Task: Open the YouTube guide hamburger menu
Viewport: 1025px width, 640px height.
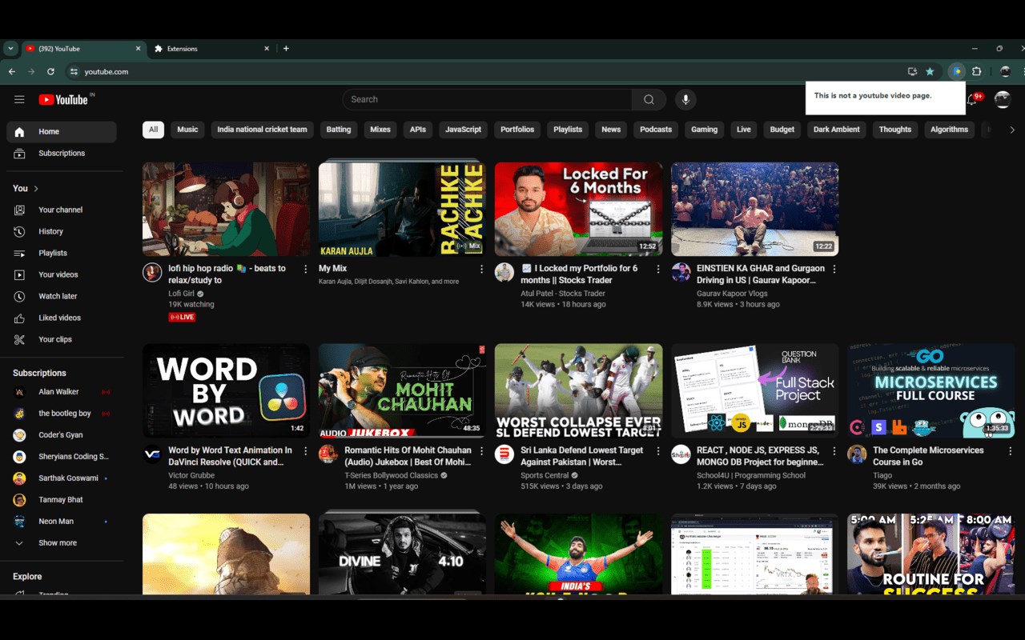Action: (x=19, y=99)
